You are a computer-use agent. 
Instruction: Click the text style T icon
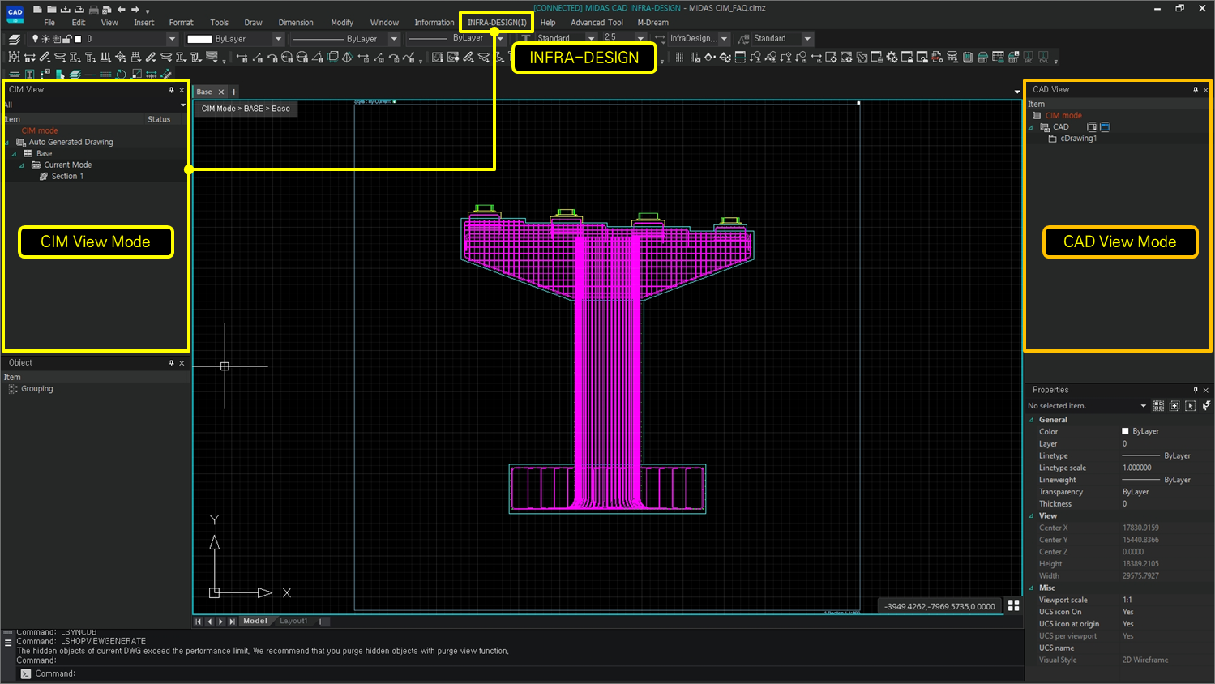[526, 39]
